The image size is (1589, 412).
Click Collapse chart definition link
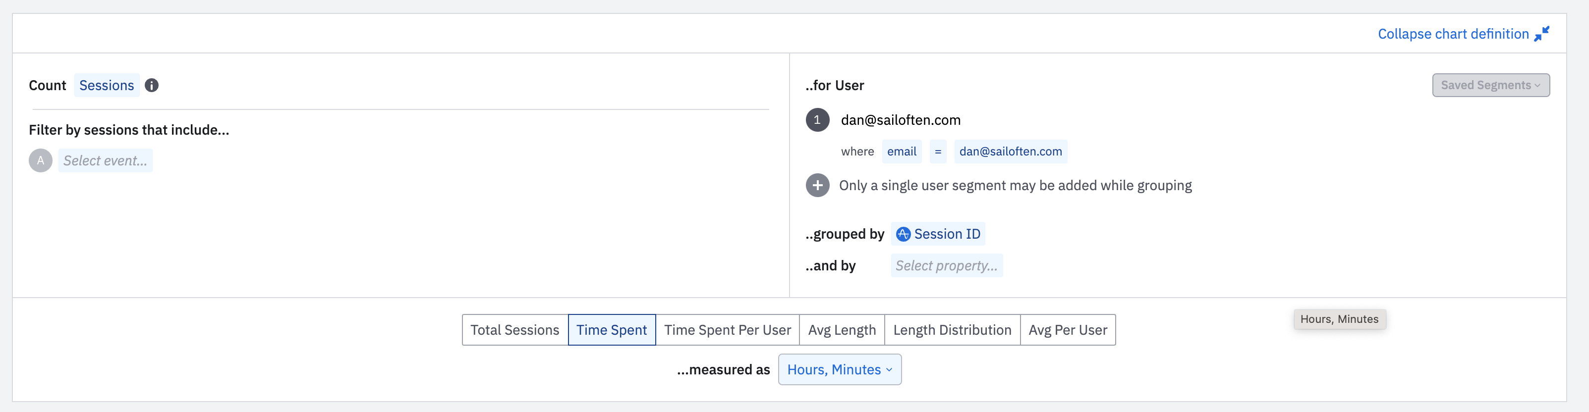1453,34
